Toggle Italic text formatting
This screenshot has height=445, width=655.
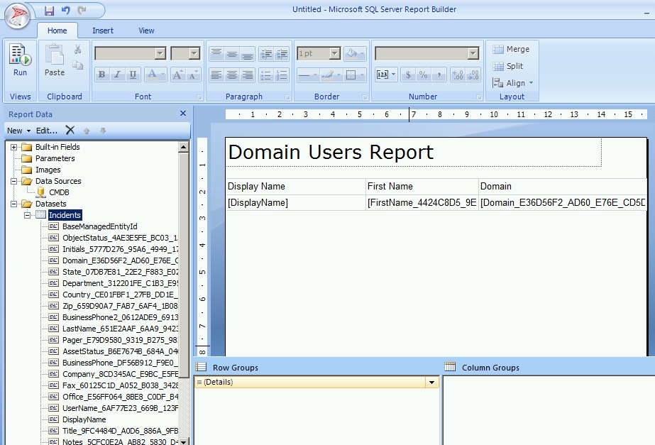[117, 75]
